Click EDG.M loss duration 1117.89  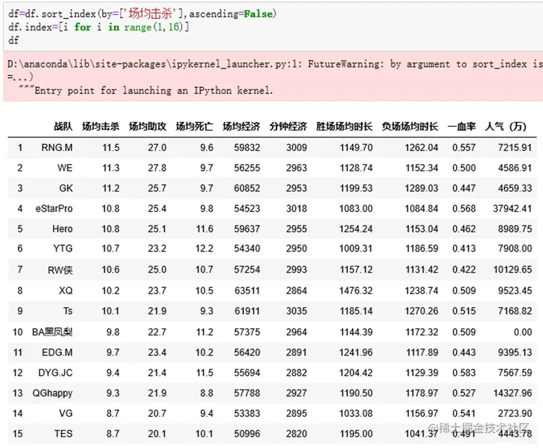coord(421,352)
